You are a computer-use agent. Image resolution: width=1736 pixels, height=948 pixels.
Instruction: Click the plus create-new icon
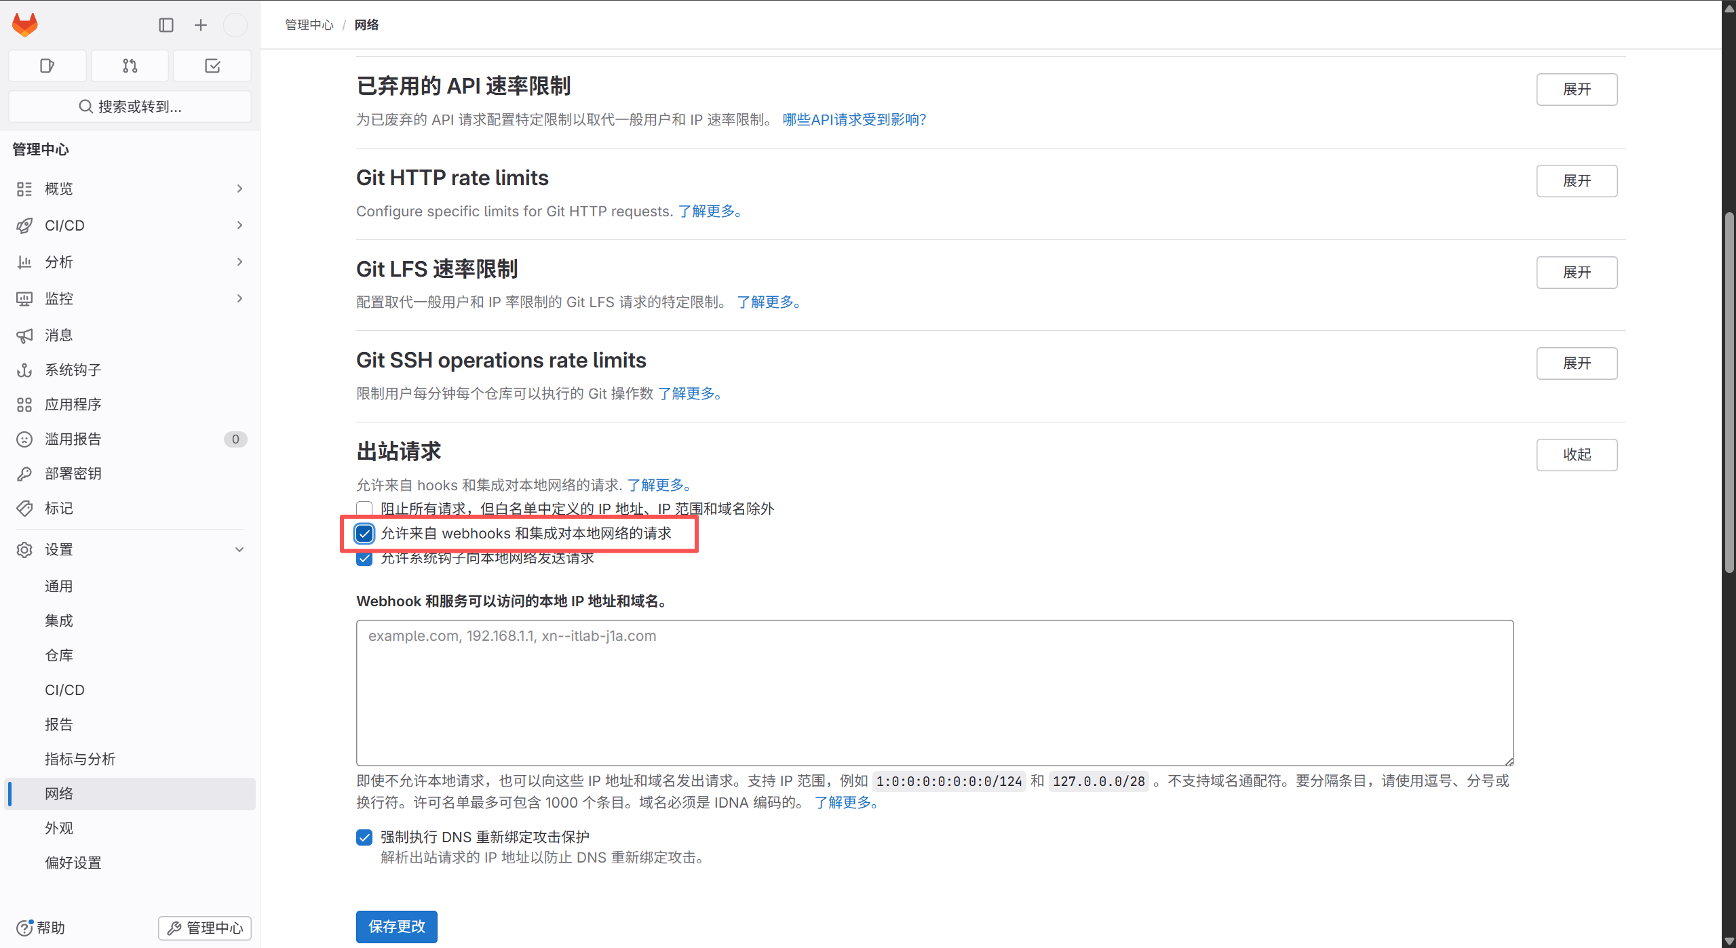pyautogui.click(x=201, y=25)
